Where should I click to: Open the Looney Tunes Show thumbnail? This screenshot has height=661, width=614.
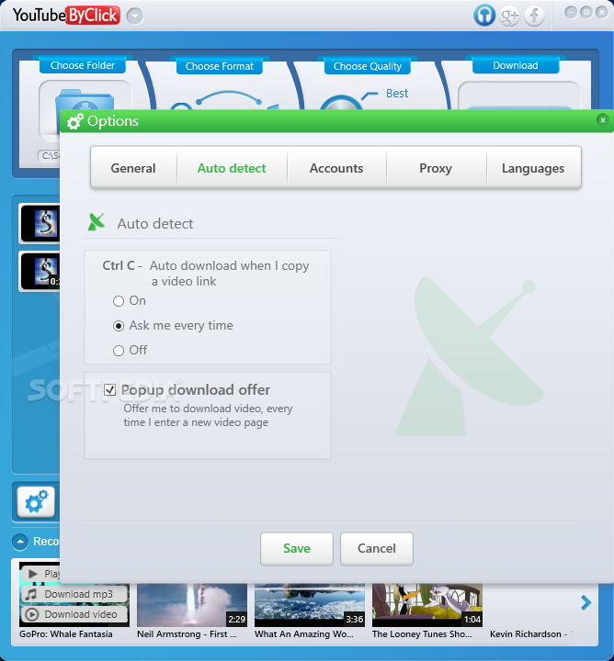coord(427,605)
